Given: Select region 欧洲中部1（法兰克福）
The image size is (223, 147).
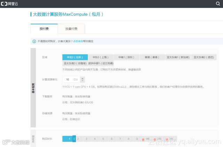Looking at the screenshot, I should click(101, 63).
